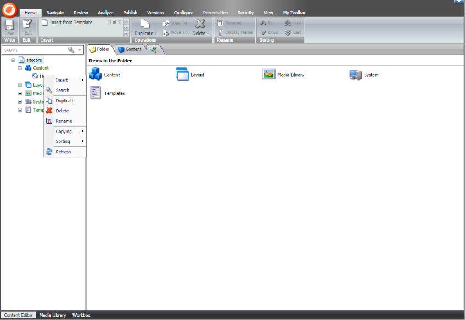Choose Duplicate in the context menu
Viewport: 465px width, 320px height.
(65, 101)
